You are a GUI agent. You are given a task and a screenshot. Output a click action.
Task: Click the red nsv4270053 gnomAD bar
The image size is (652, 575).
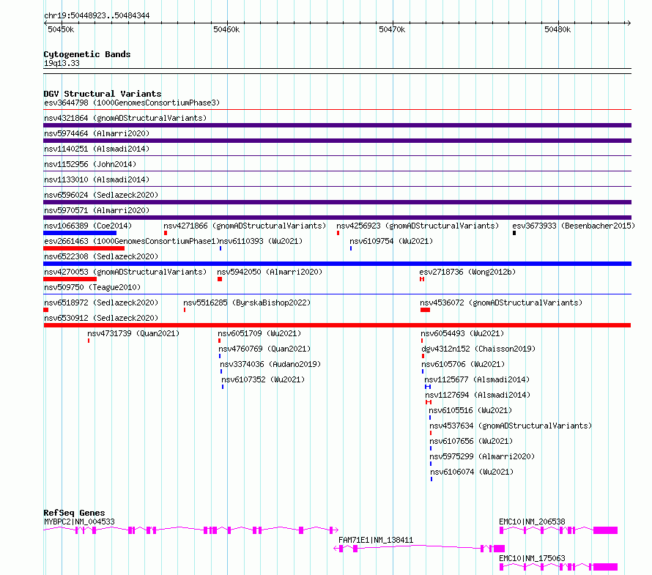(x=70, y=279)
